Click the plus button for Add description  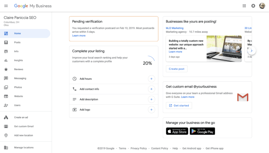(x=151, y=99)
